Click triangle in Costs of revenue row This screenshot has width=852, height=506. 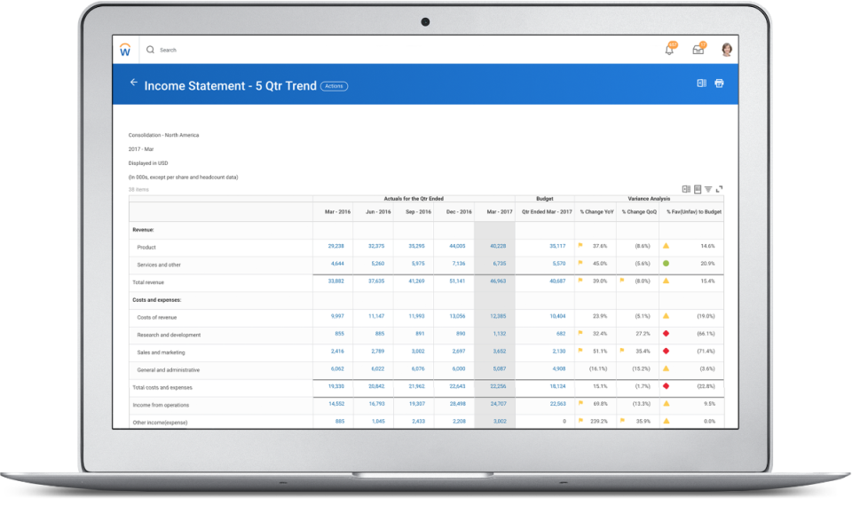click(x=667, y=316)
